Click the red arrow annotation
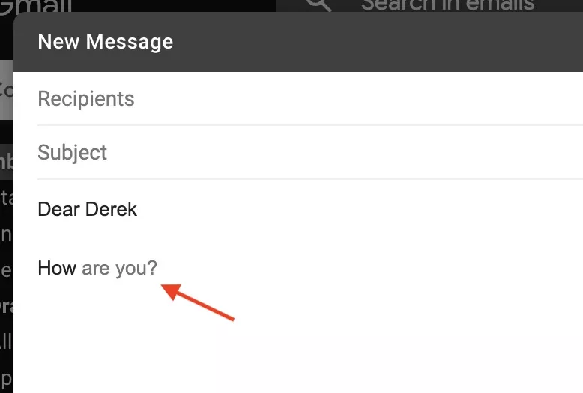This screenshot has height=393, width=583. pyautogui.click(x=199, y=301)
